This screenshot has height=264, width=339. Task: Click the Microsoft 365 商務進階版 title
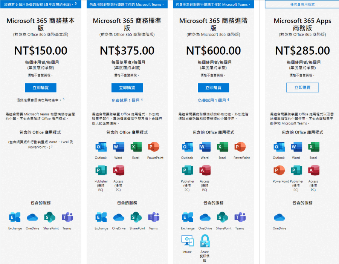pos(214,24)
